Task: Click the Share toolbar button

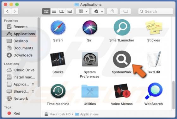Action: [112, 11]
